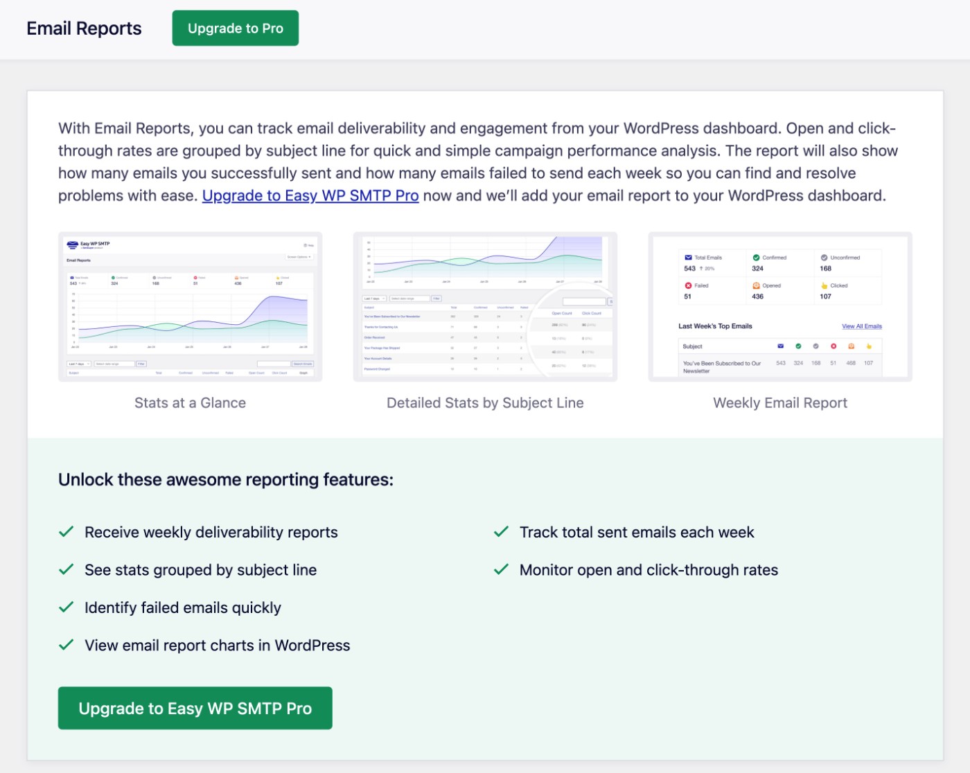Click checkmark icon beside Identify failed emails quickly
Viewport: 970px width, 773px height.
(x=67, y=607)
